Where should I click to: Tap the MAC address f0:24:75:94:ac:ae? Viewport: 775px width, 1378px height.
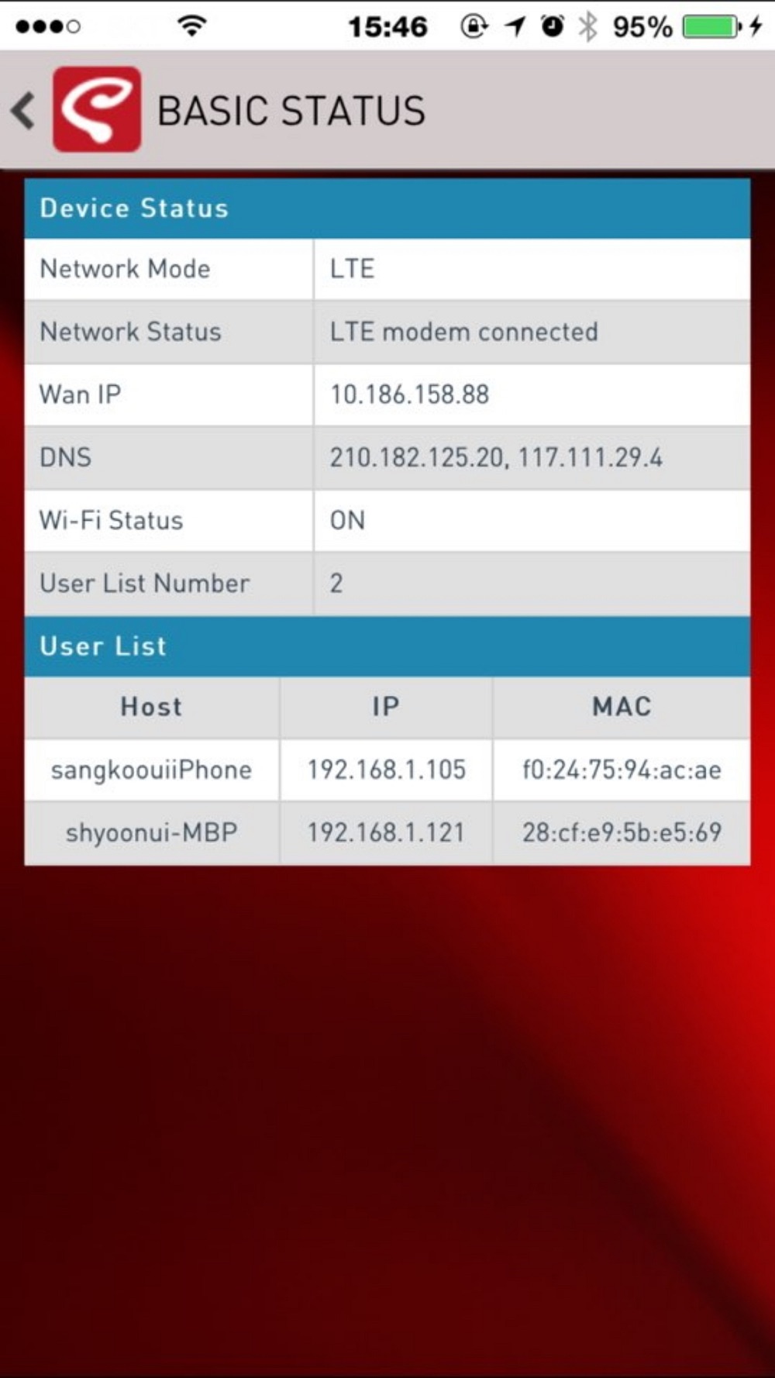coord(622,770)
